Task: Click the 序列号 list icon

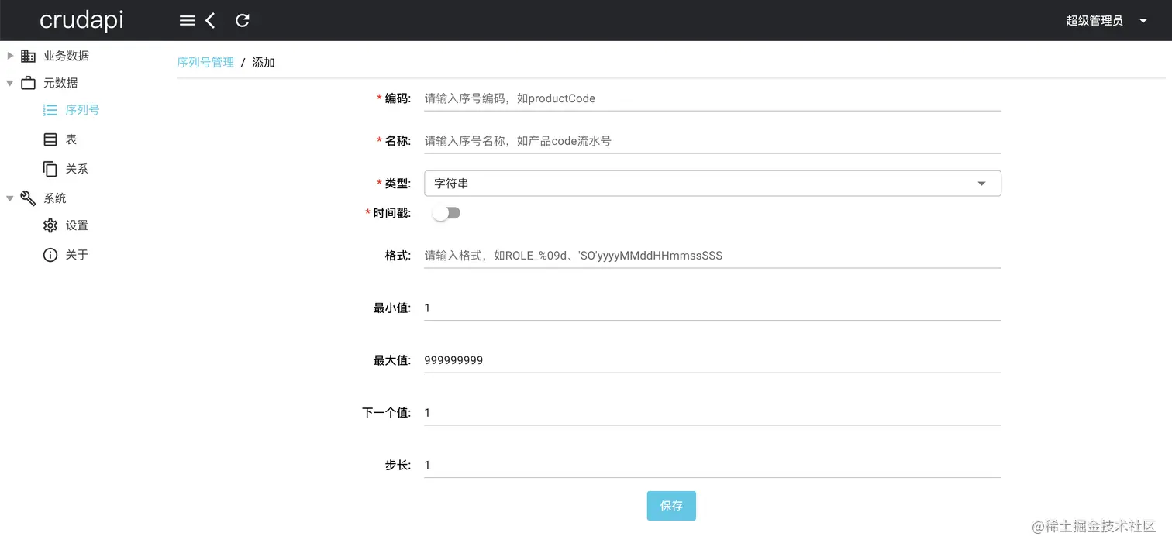Action: [x=50, y=110]
